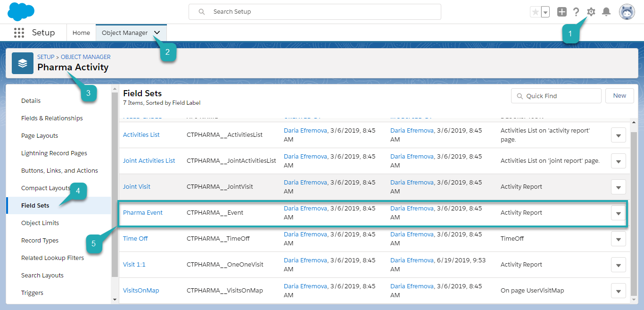This screenshot has height=310, width=644.
Task: Open the user avatar profile menu
Action: [x=627, y=12]
